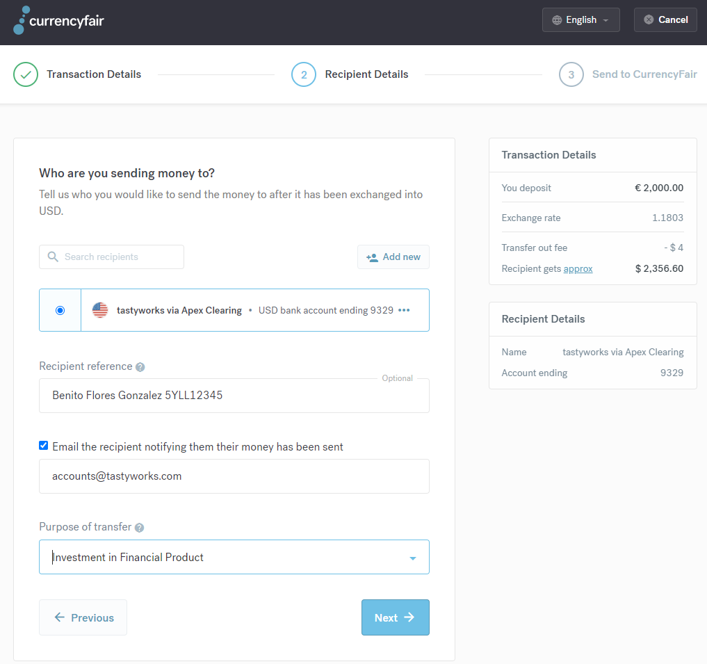The image size is (707, 664).
Task: Select the Recipient Details step label
Action: pos(366,74)
